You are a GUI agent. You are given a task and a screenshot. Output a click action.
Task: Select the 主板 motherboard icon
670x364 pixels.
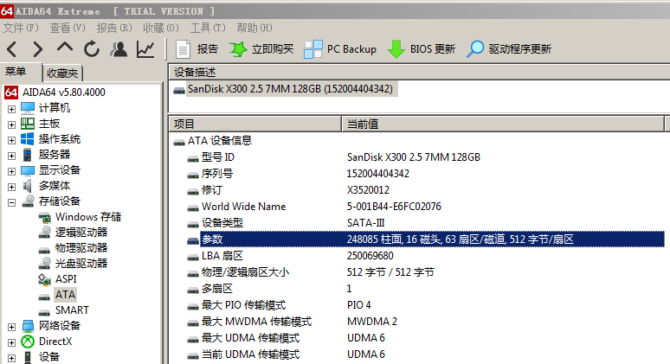coord(28,124)
